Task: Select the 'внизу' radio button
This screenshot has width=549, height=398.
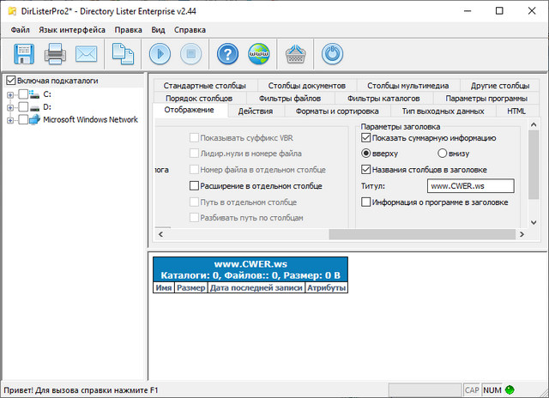Action: pyautogui.click(x=443, y=154)
